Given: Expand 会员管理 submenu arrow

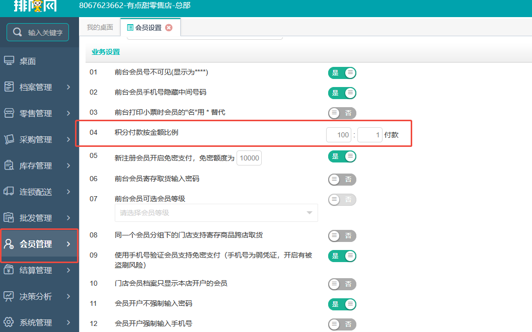Looking at the screenshot, I should pos(68,244).
